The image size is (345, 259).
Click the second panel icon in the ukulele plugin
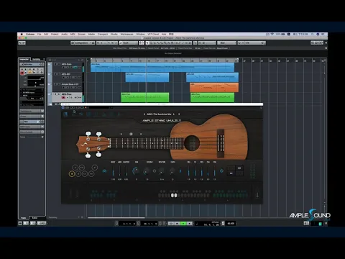pos(73,114)
